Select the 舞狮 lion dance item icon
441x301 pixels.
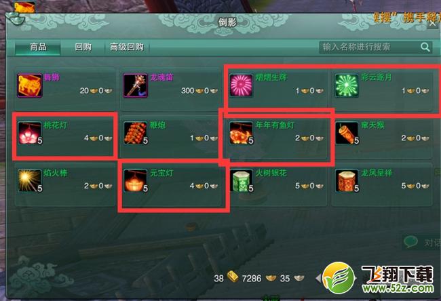(30, 85)
